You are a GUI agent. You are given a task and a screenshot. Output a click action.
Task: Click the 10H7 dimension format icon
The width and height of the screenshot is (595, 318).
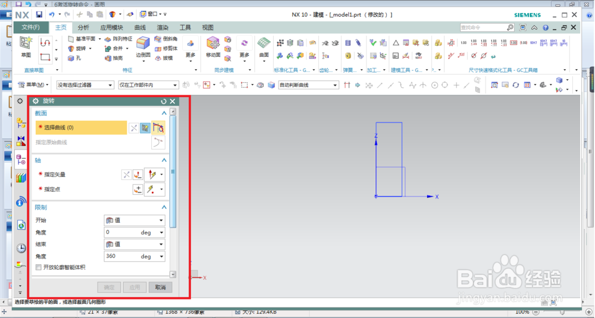click(534, 42)
